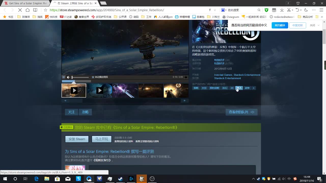
Task: Open the Ostagram bookmark
Action: point(230,17)
